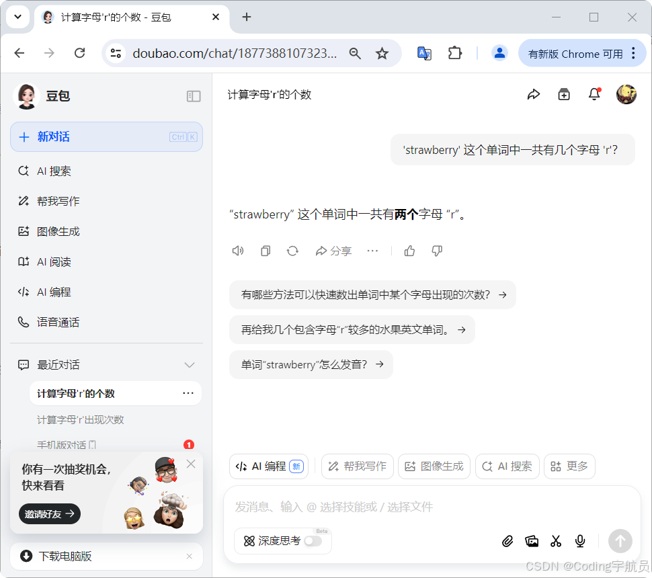Viewport: 652px width, 578px height.
Task: Open 更多 skills menu
Action: pyautogui.click(x=569, y=466)
